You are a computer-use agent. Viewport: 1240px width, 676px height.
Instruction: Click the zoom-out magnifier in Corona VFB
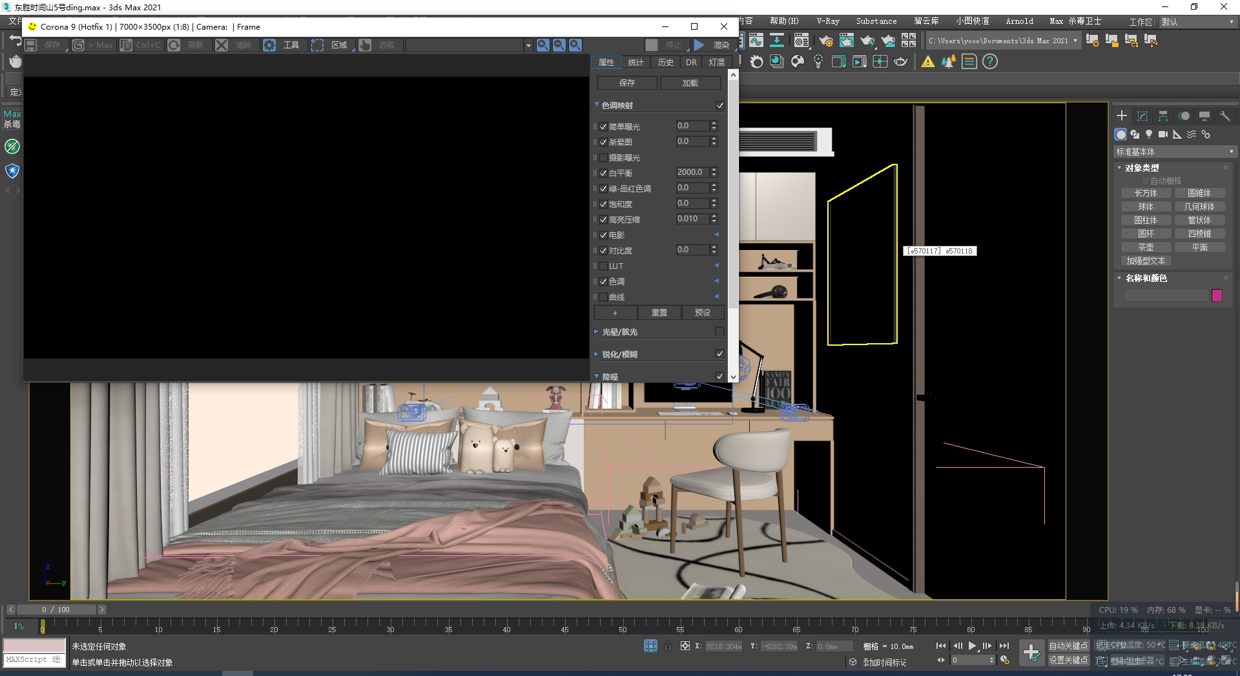[x=559, y=45]
